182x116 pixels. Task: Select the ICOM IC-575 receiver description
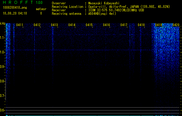(116, 10)
